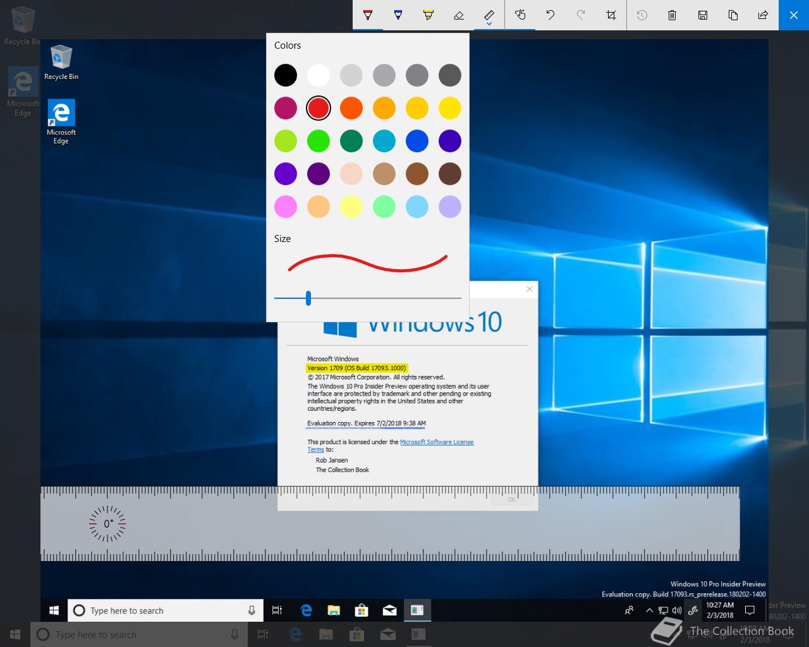Image resolution: width=809 pixels, height=647 pixels.
Task: Select the crimson magenta swatch
Action: point(286,108)
